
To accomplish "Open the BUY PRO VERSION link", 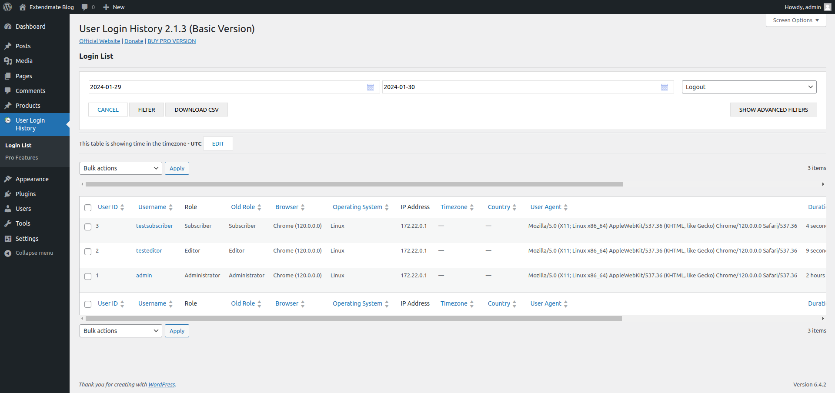I will (x=171, y=41).
